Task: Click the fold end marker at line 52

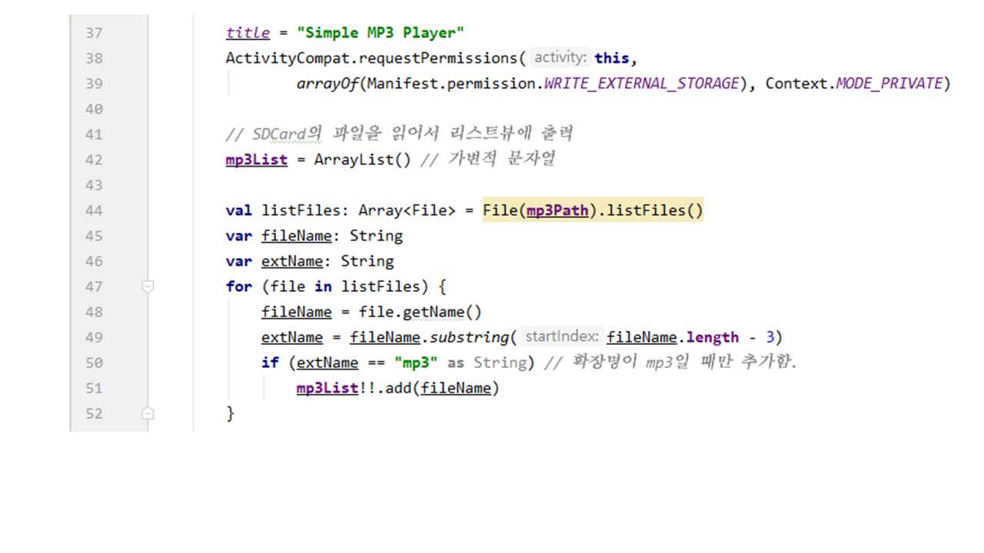Action: (148, 413)
